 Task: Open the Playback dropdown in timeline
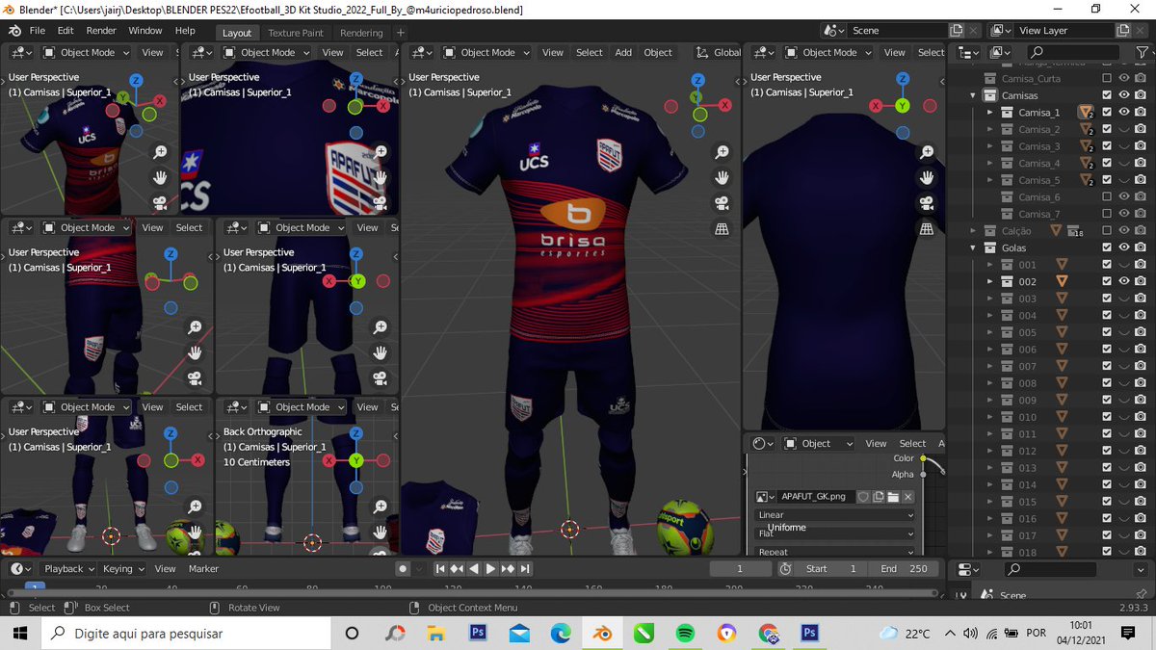[x=69, y=569]
